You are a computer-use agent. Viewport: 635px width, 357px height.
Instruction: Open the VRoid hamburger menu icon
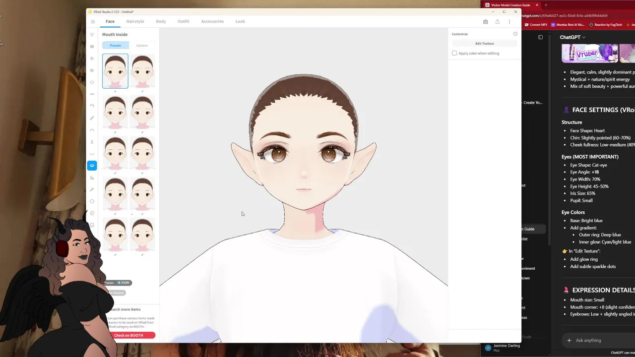tap(93, 21)
